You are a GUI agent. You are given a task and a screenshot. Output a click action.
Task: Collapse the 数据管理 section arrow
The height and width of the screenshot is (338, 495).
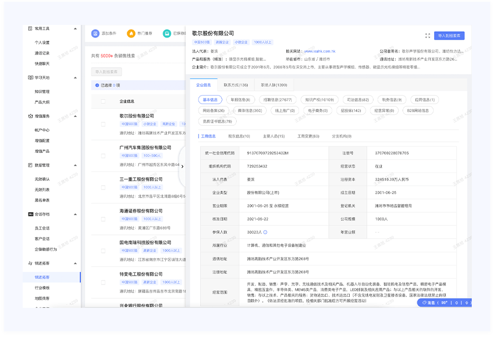(75, 165)
